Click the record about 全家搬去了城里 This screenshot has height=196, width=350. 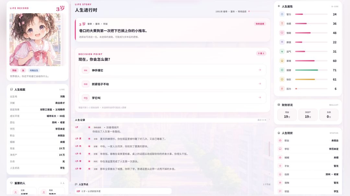(171, 169)
